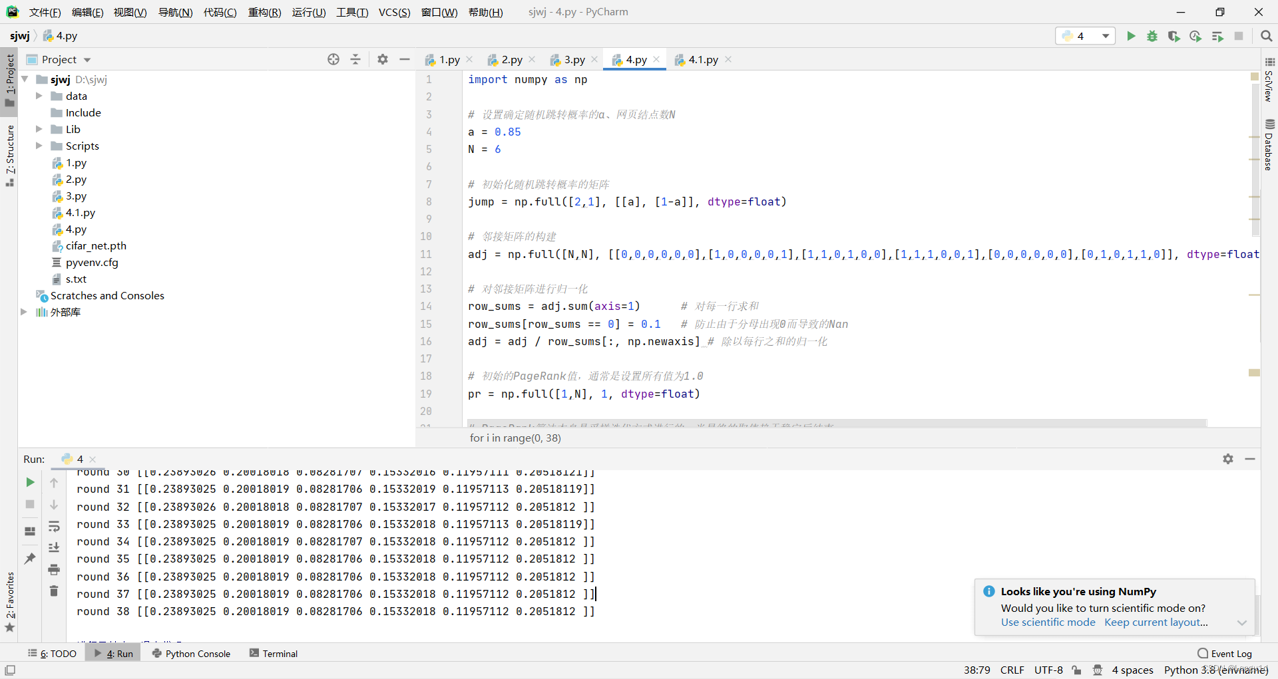Rerun the program in the Run panel
Image resolution: width=1278 pixels, height=679 pixels.
(29, 482)
